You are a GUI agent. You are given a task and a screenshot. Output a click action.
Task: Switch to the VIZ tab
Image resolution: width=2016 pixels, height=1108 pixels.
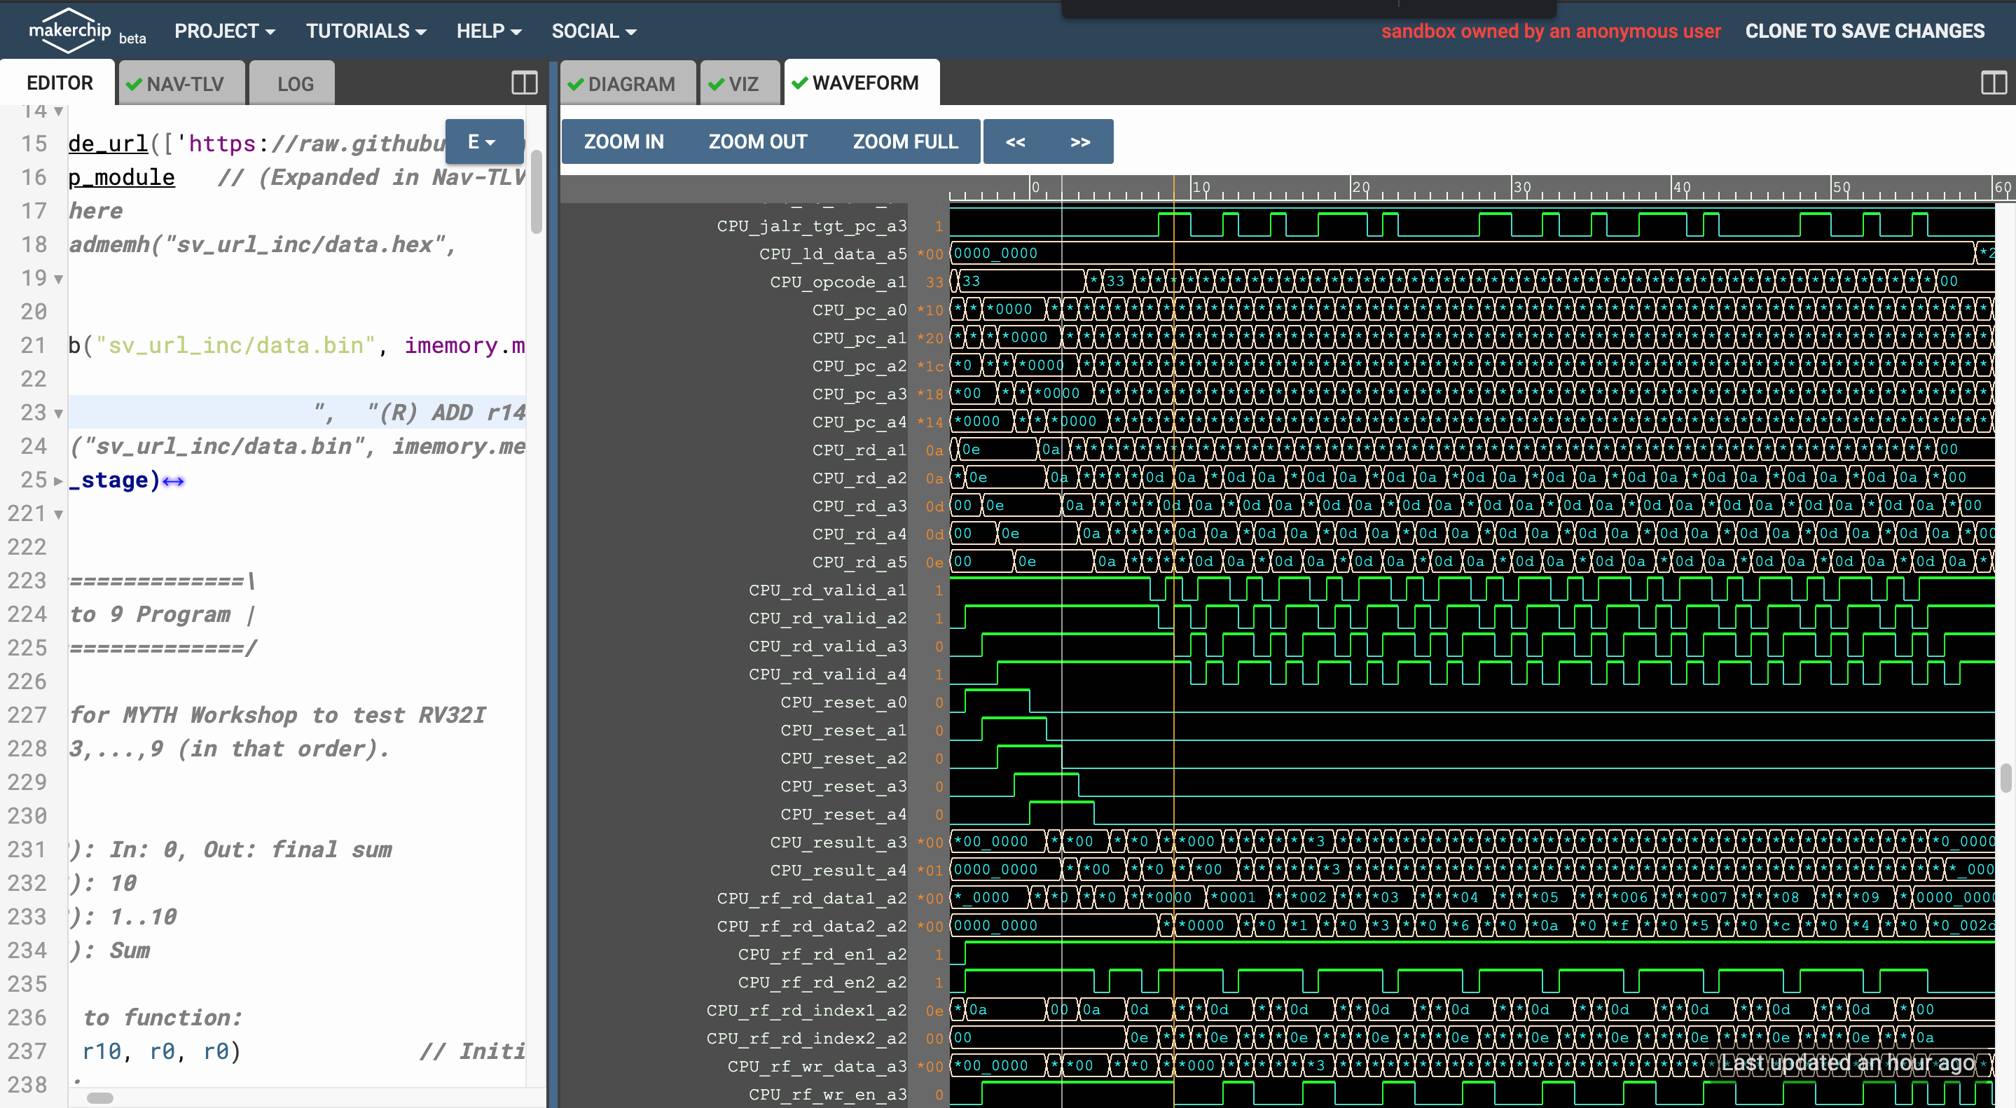point(741,84)
